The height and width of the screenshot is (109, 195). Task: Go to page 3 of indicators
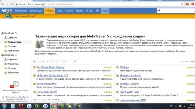tap(43, 61)
